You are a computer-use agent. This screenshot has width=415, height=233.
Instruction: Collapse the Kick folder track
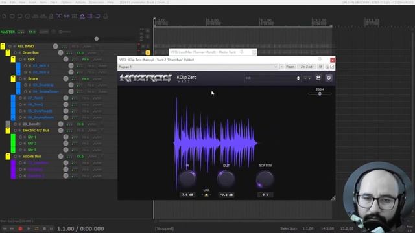point(13,59)
